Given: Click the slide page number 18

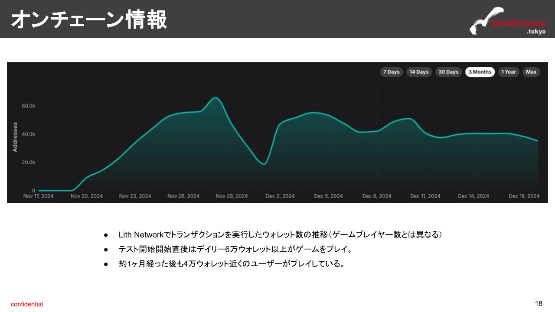Looking at the screenshot, I should point(539,303).
